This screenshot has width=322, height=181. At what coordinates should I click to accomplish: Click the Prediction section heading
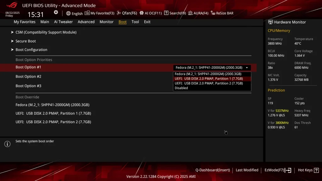pyautogui.click(x=276, y=90)
